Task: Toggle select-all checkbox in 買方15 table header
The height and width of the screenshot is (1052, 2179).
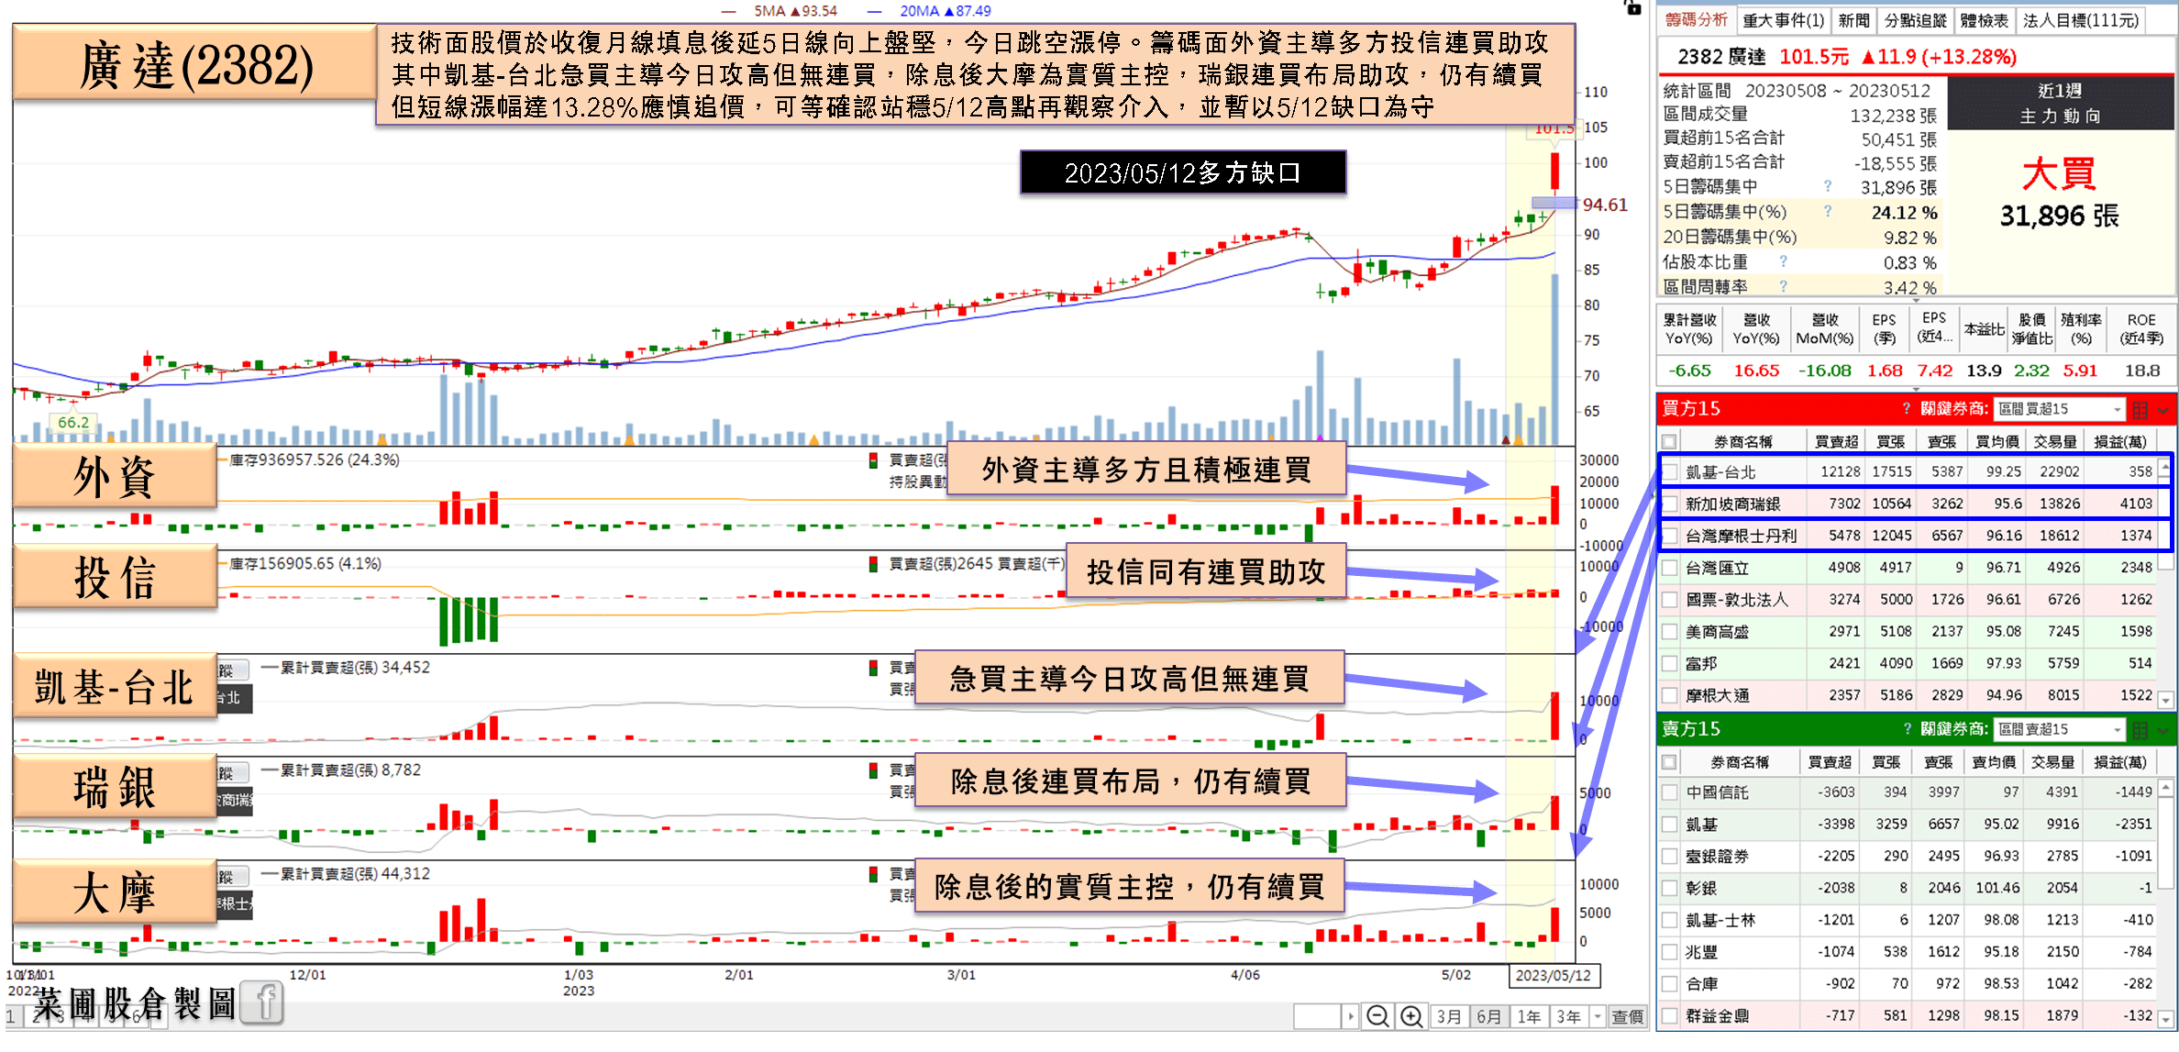Action: (1669, 441)
